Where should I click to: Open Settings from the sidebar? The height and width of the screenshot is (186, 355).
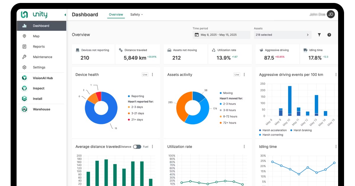point(41,67)
